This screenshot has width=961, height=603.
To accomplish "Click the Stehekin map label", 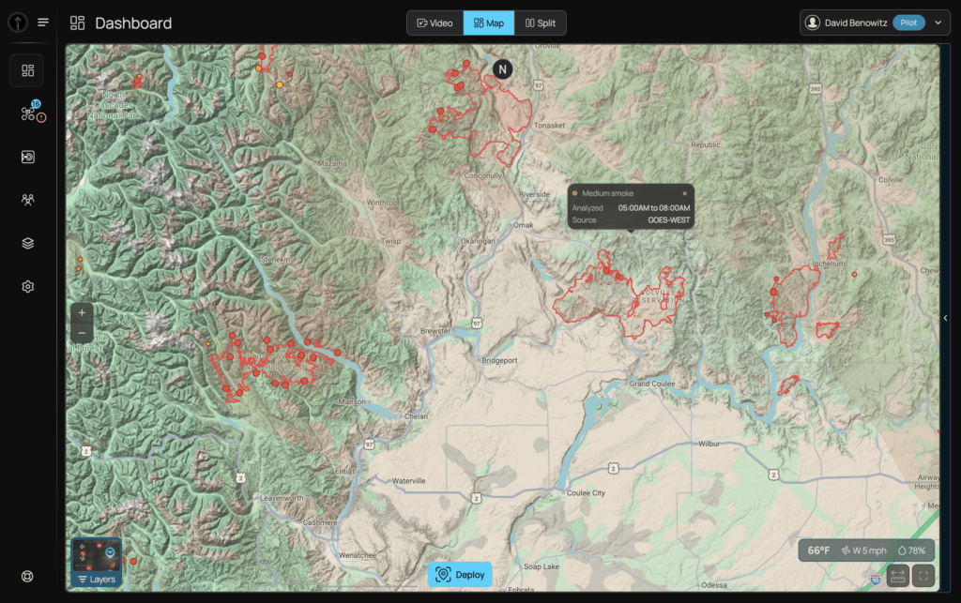I will coord(275,260).
